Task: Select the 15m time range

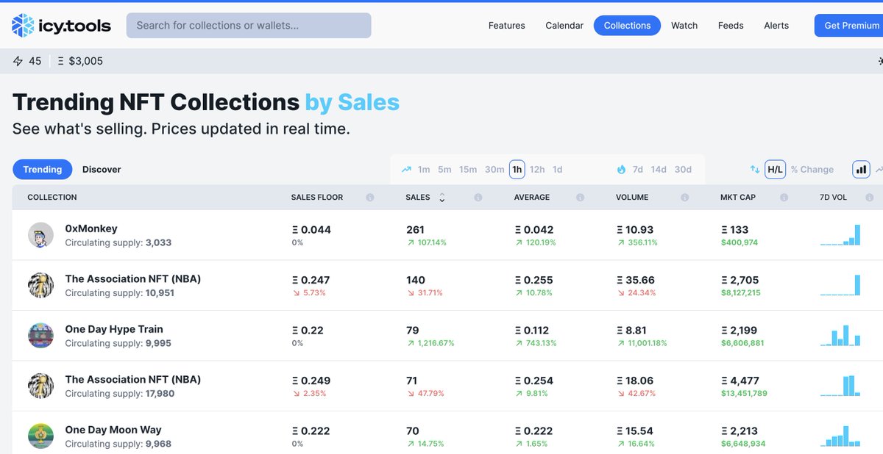Action: coord(468,170)
